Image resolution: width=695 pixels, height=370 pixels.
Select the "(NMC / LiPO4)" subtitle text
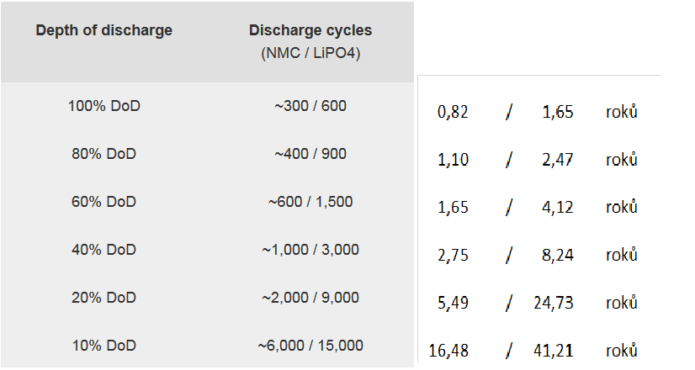[x=310, y=53]
